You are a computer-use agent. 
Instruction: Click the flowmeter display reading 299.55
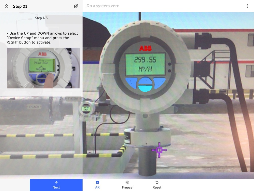click(145, 64)
